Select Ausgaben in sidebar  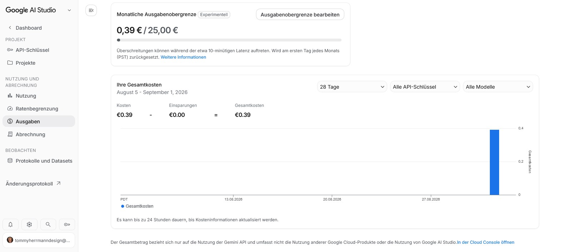39,121
